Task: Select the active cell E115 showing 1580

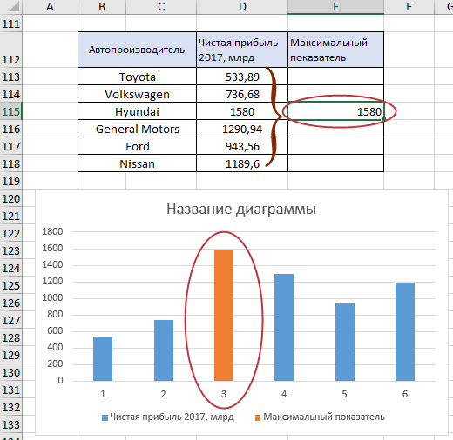Action: point(335,111)
